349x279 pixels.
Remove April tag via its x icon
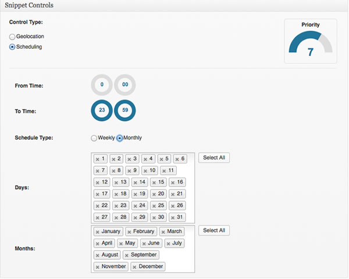(98, 244)
